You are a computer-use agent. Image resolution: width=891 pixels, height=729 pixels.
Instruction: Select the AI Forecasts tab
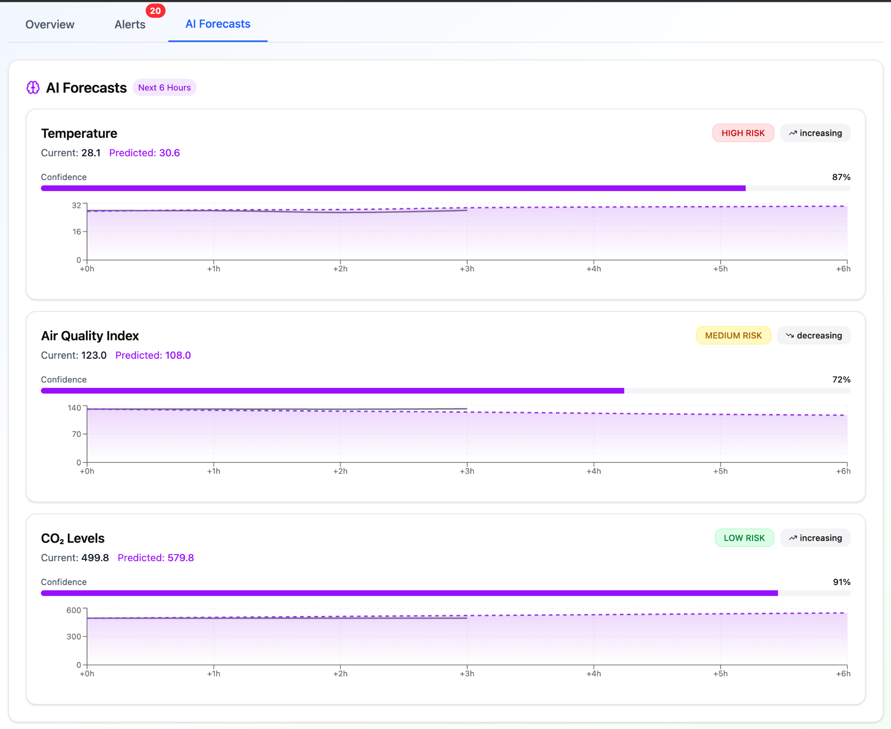(x=218, y=24)
